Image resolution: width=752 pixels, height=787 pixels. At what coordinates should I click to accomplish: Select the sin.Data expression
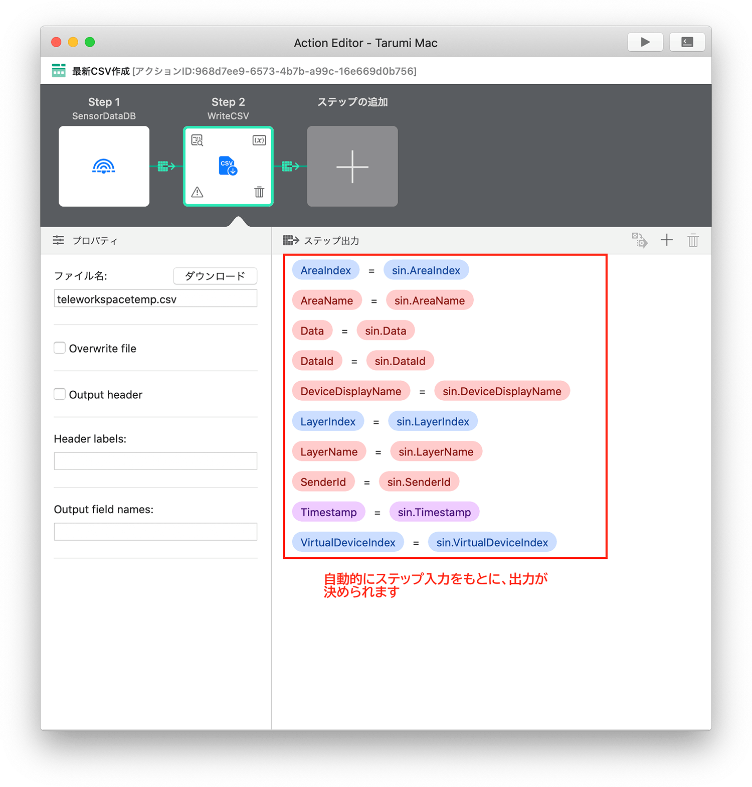tap(386, 331)
